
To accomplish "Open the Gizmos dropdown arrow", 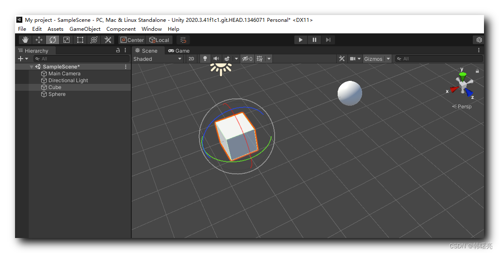I will tap(388, 59).
